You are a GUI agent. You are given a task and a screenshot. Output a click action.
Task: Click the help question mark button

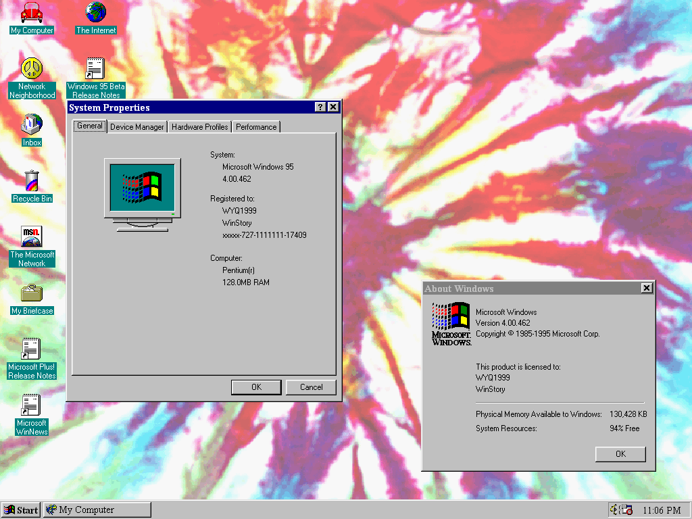click(x=320, y=107)
